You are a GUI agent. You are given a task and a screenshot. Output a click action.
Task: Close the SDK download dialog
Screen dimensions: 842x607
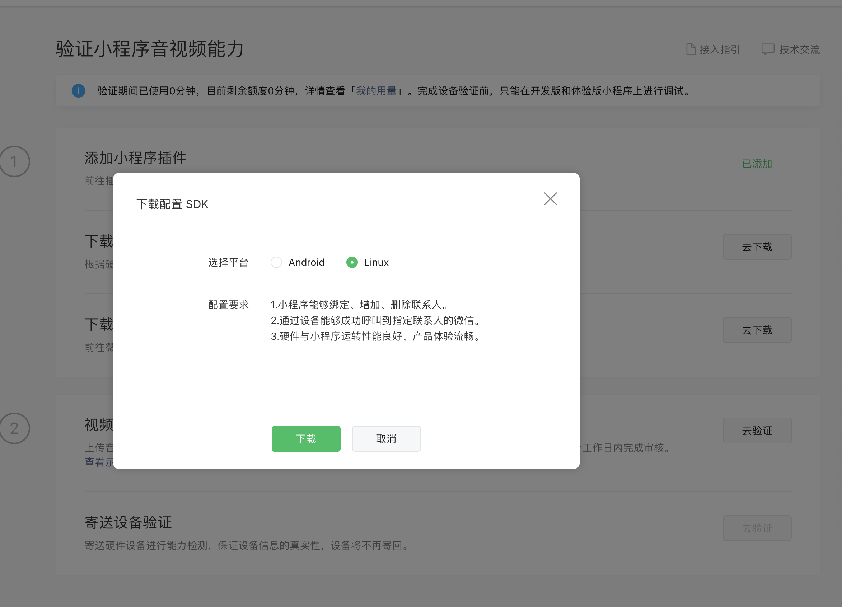(x=550, y=199)
